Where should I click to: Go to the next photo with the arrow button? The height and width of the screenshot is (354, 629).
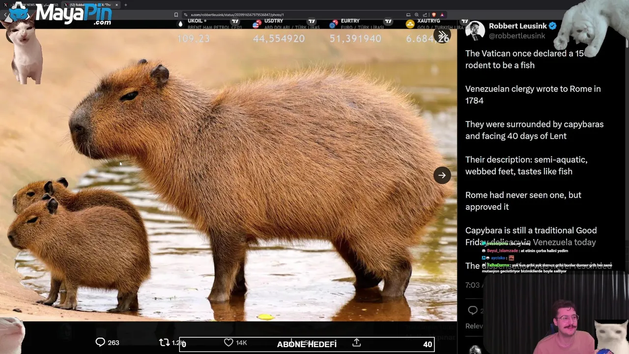(x=442, y=176)
